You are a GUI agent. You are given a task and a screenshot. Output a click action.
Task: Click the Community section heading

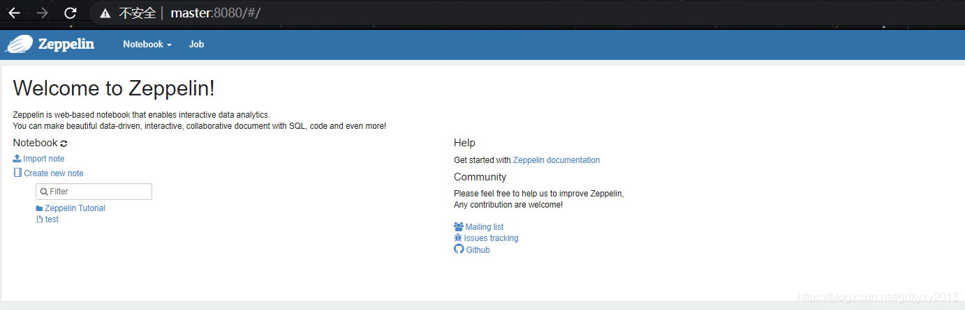(x=480, y=177)
